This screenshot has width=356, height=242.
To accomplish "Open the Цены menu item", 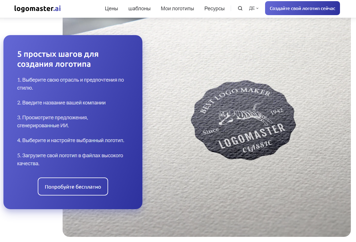I will [111, 9].
